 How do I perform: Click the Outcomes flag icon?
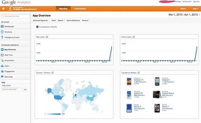(2, 77)
